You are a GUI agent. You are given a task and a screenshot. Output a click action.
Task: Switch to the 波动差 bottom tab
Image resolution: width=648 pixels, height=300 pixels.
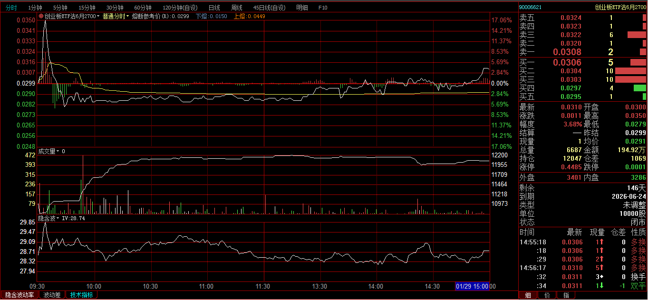click(x=52, y=295)
